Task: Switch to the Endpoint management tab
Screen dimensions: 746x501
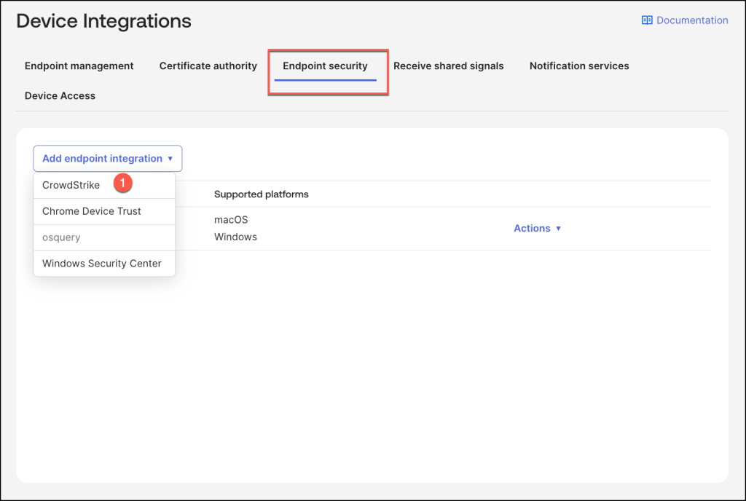Action: (x=79, y=66)
